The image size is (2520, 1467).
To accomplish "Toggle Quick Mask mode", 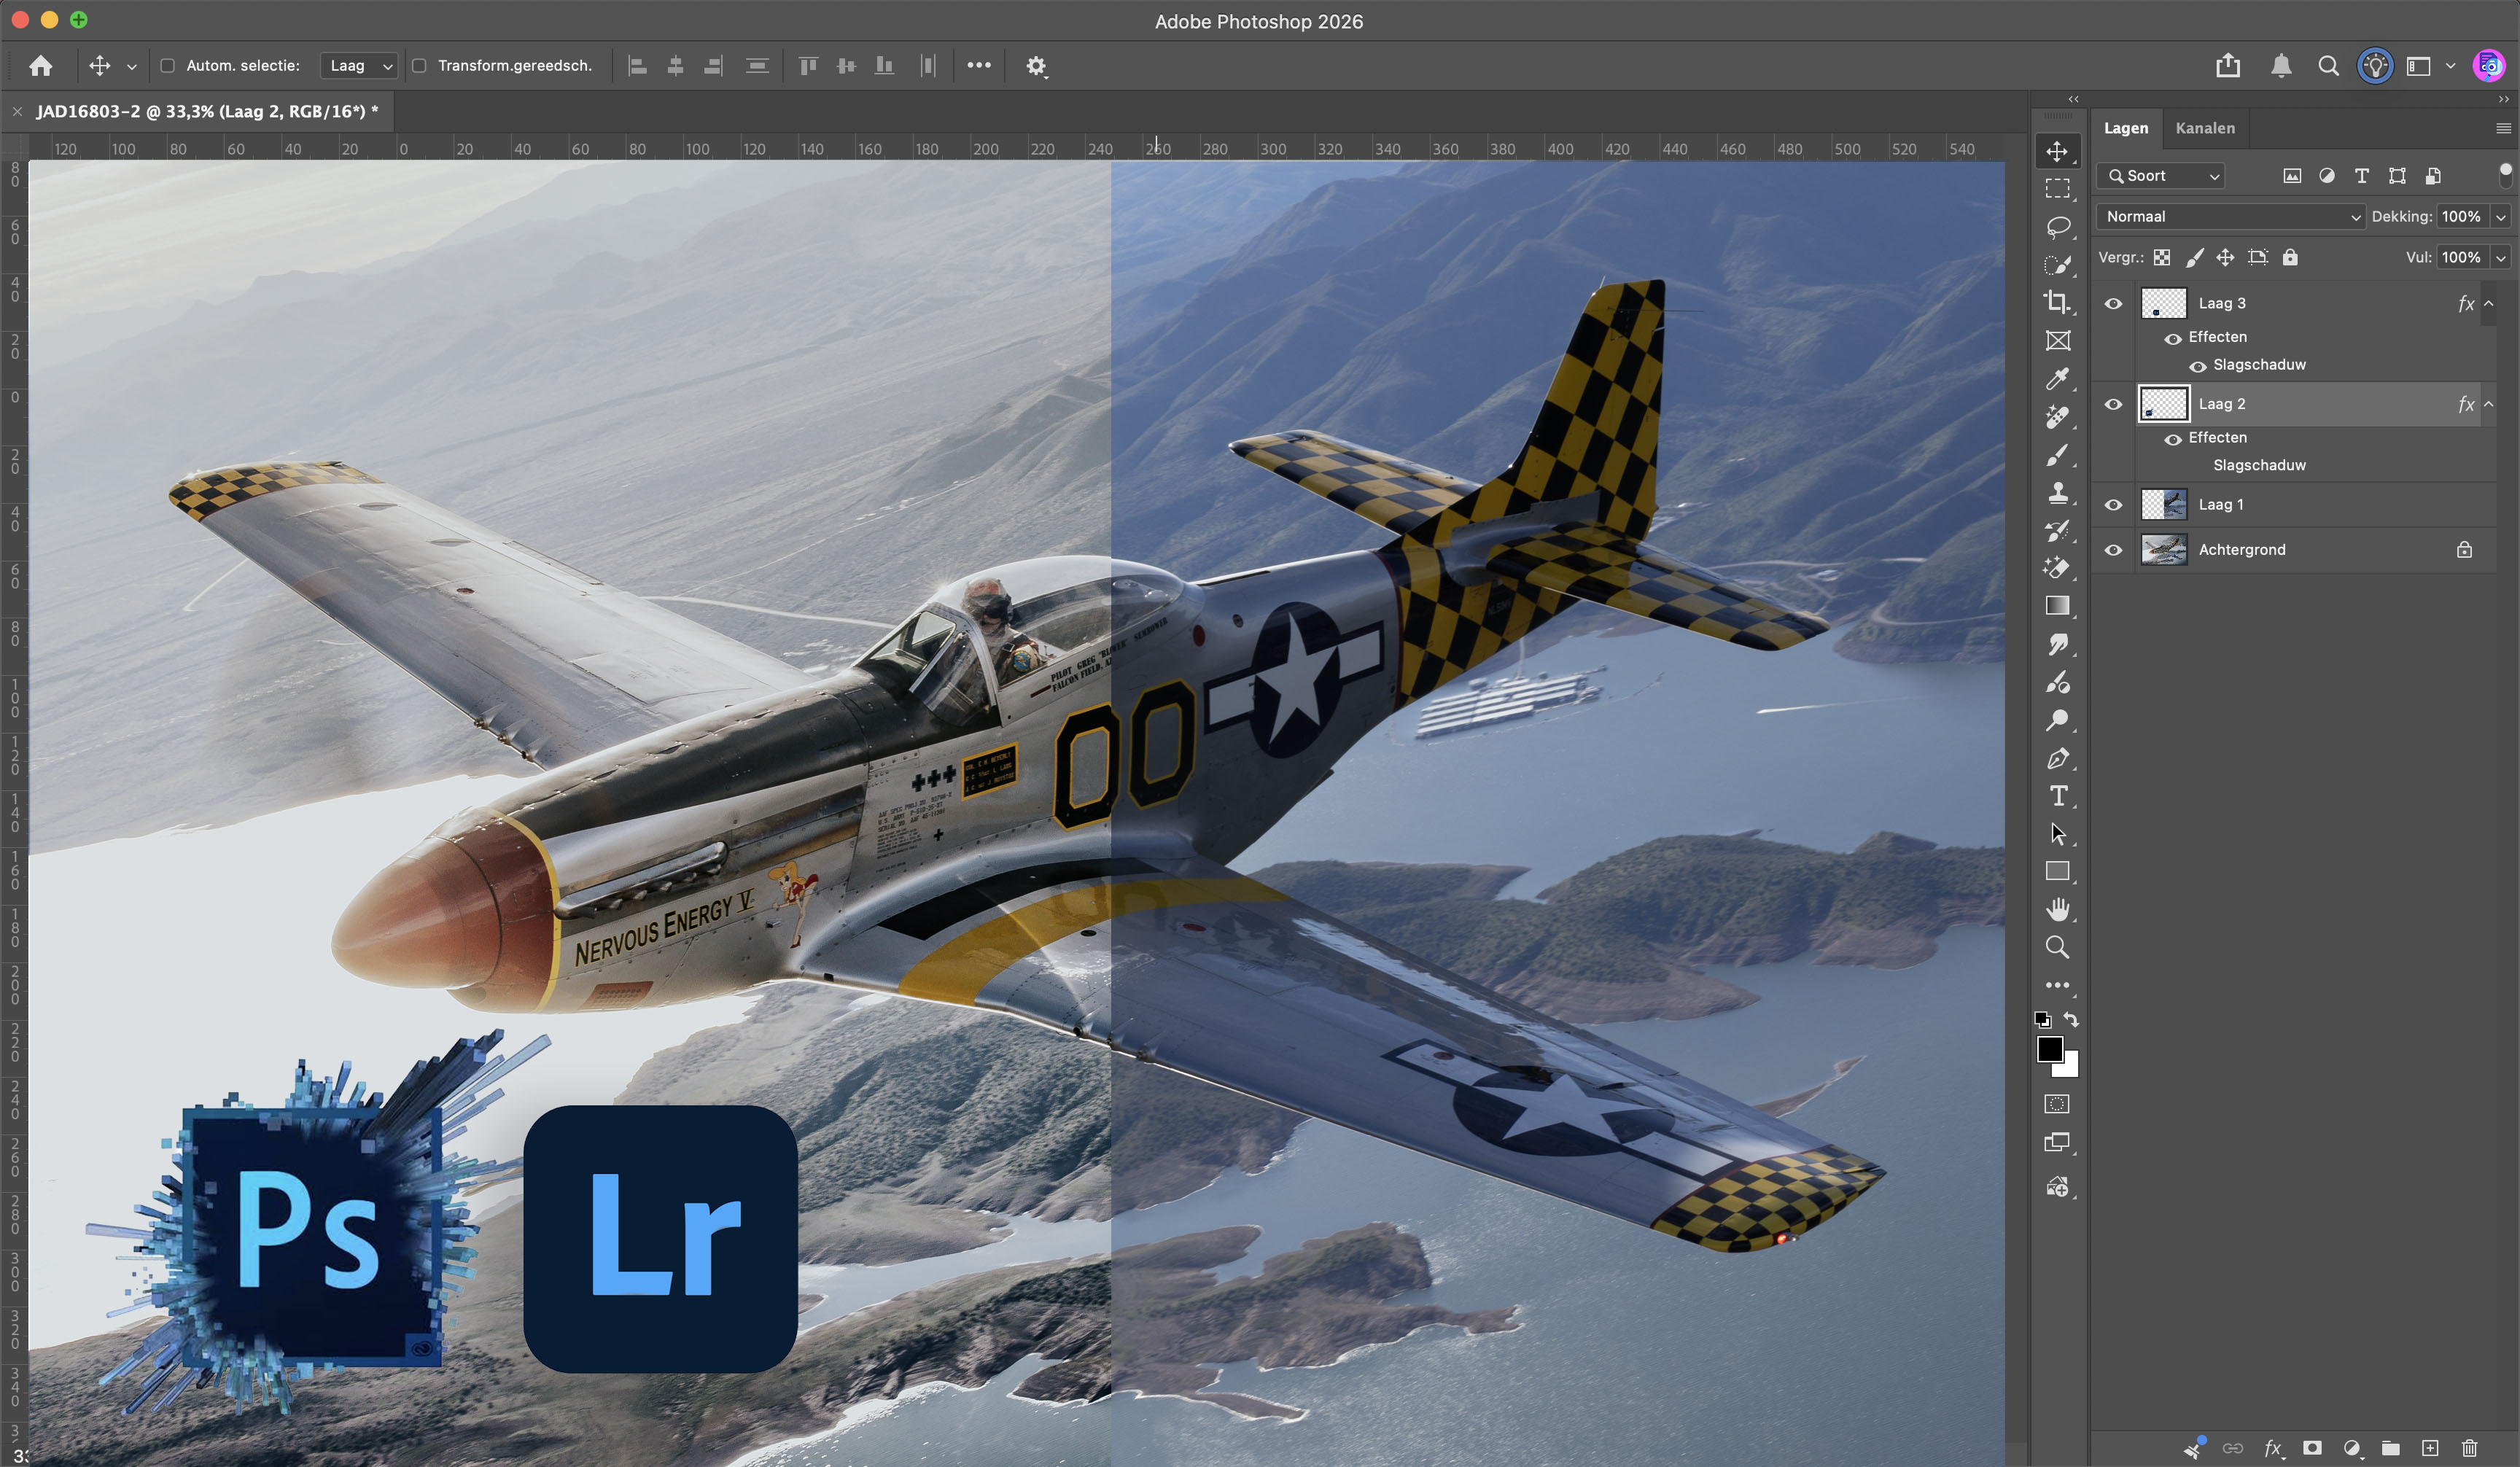I will tap(2057, 1104).
